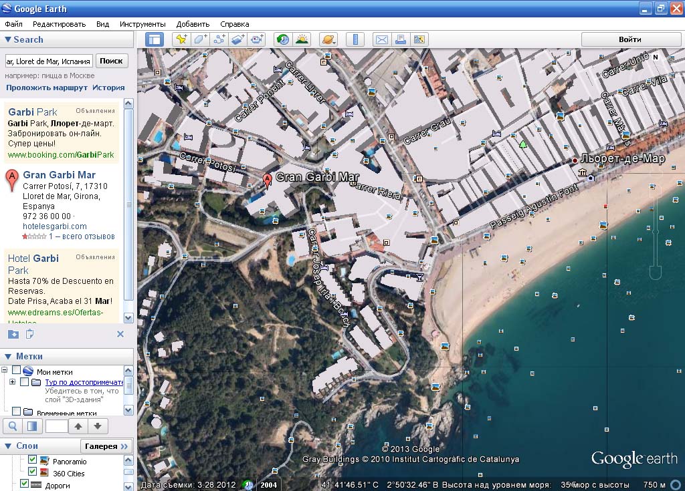Open the Справка menu
The width and height of the screenshot is (685, 491).
pos(235,24)
